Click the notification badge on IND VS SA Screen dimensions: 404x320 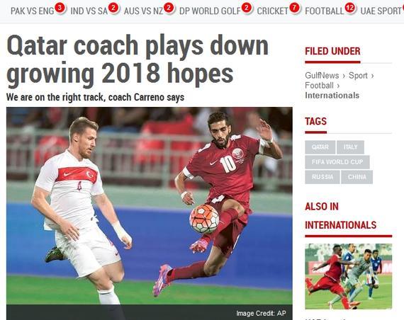[x=113, y=8]
